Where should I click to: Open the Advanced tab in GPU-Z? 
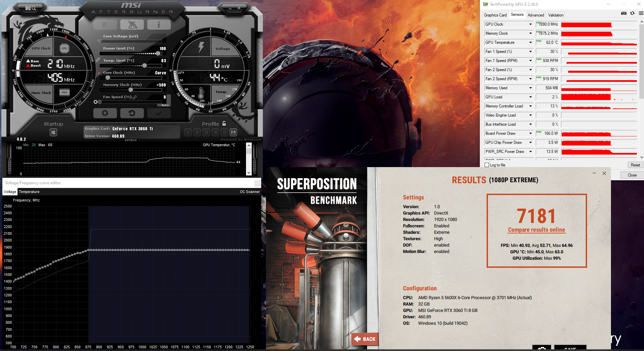pos(536,15)
